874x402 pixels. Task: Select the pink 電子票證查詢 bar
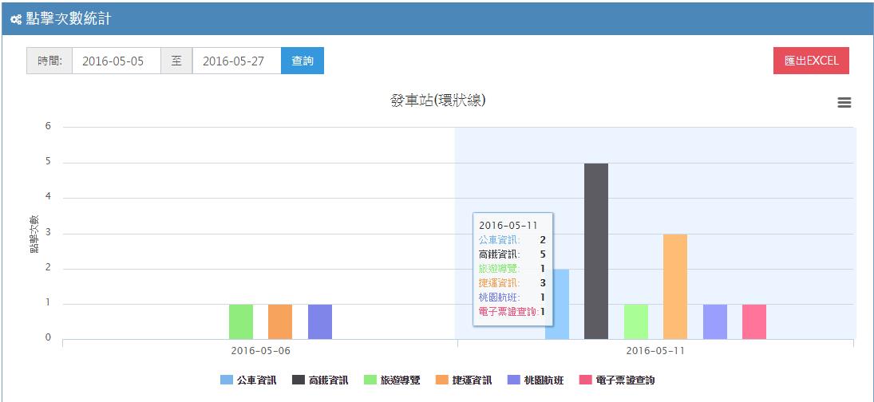click(x=754, y=321)
